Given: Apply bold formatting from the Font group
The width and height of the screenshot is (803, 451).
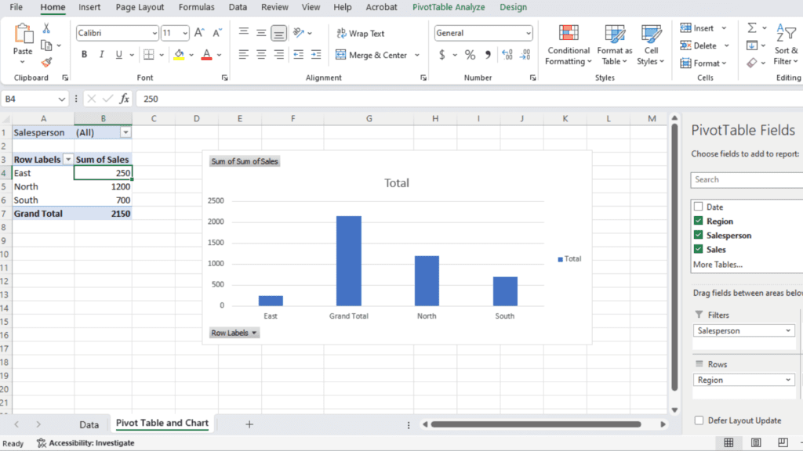Looking at the screenshot, I should [x=84, y=54].
